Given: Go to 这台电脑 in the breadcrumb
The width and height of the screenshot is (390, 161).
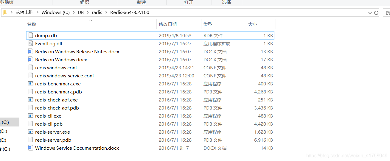Looking at the screenshot, I should [x=24, y=12].
